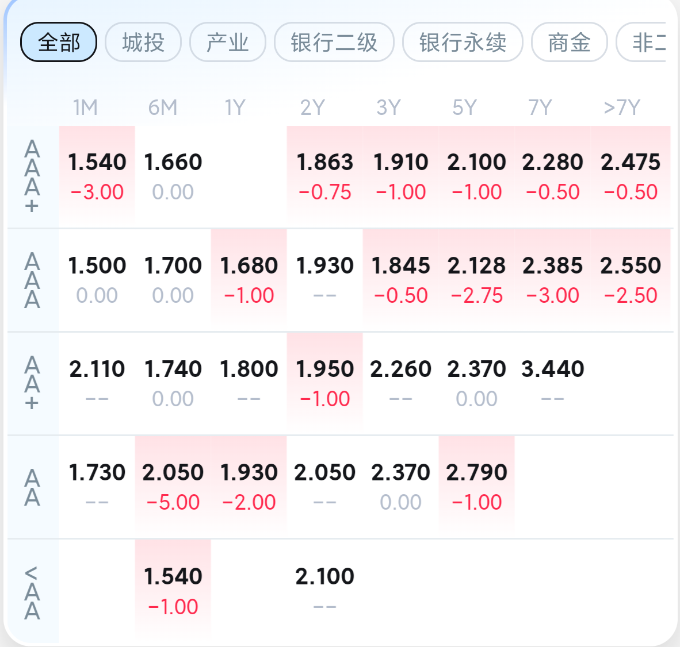Select <AA 2Y yield 2.100
The width and height of the screenshot is (680, 647).
(x=325, y=591)
